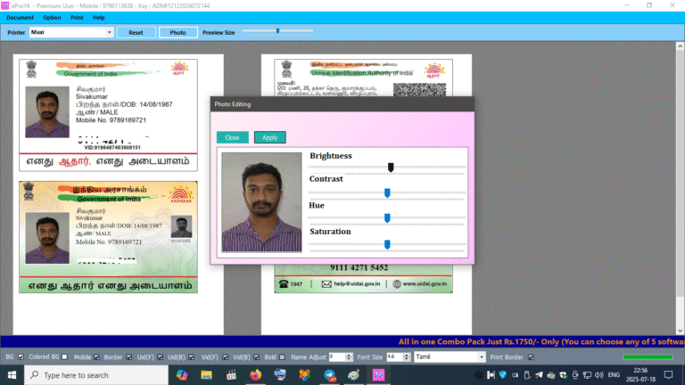Click the Name Adjust spinner arrows

coord(349,357)
